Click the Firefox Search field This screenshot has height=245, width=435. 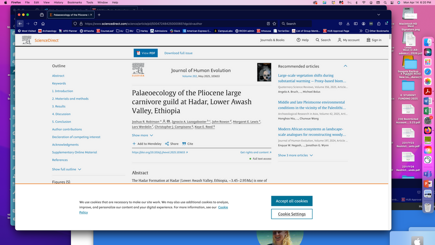[x=296, y=24]
